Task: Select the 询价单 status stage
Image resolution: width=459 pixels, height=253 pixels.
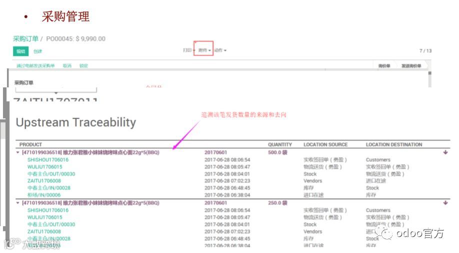Action: 384,66
